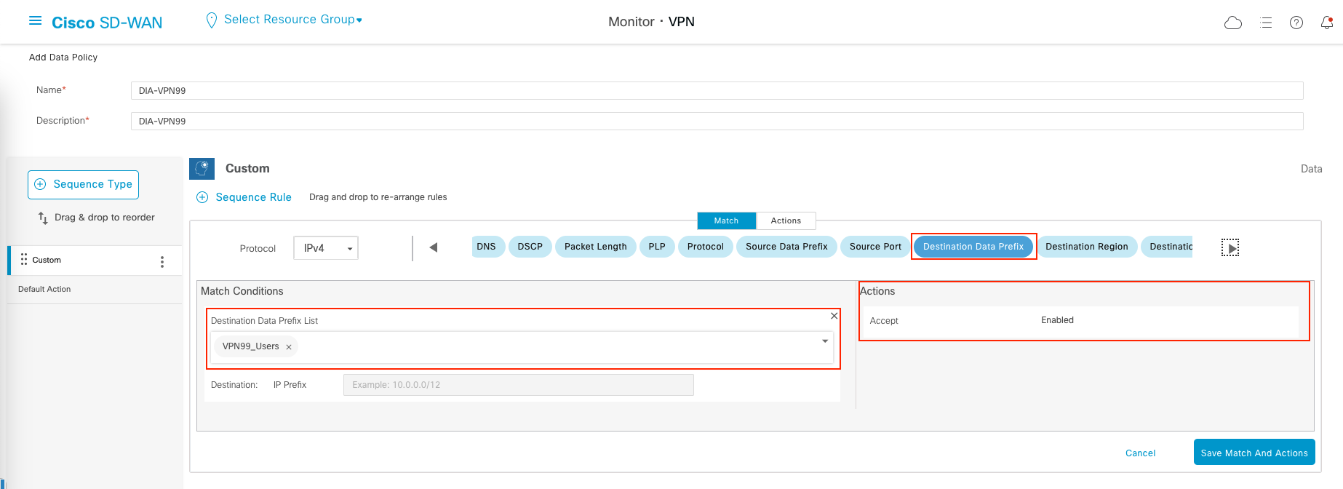1343x489 pixels.
Task: Click the Destination IP Prefix input field
Action: click(x=518, y=385)
